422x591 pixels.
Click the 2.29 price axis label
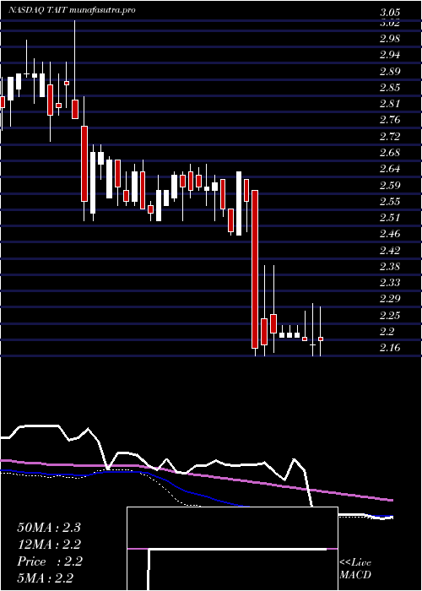(390, 299)
